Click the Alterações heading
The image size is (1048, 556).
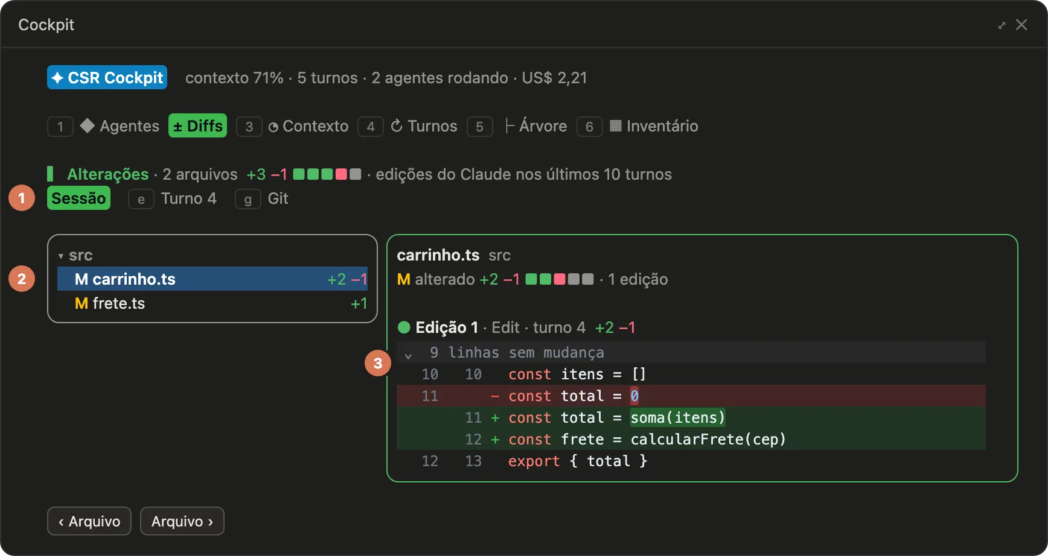[107, 174]
